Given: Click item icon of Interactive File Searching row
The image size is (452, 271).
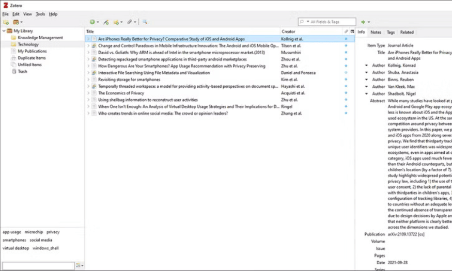Looking at the screenshot, I should point(94,73).
